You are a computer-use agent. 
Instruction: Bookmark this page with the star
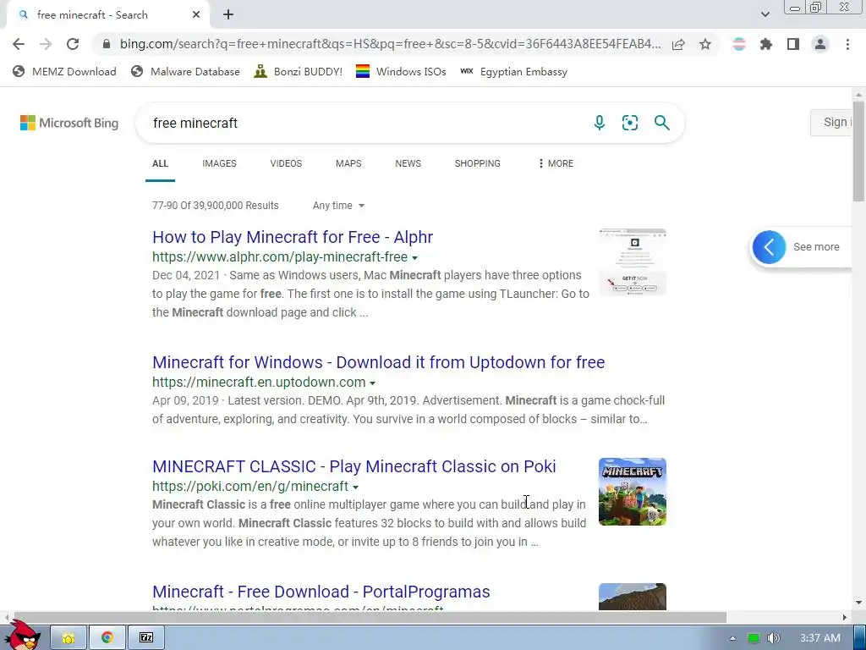pos(705,44)
